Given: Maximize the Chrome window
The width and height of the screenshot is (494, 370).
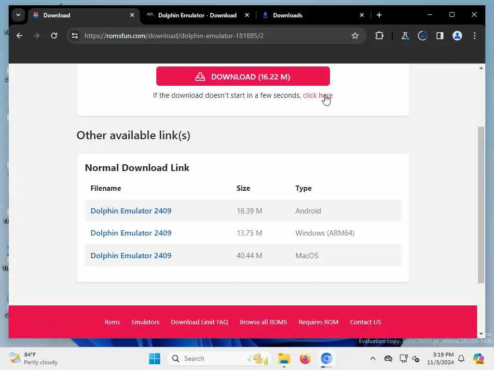Looking at the screenshot, I should click(x=452, y=15).
